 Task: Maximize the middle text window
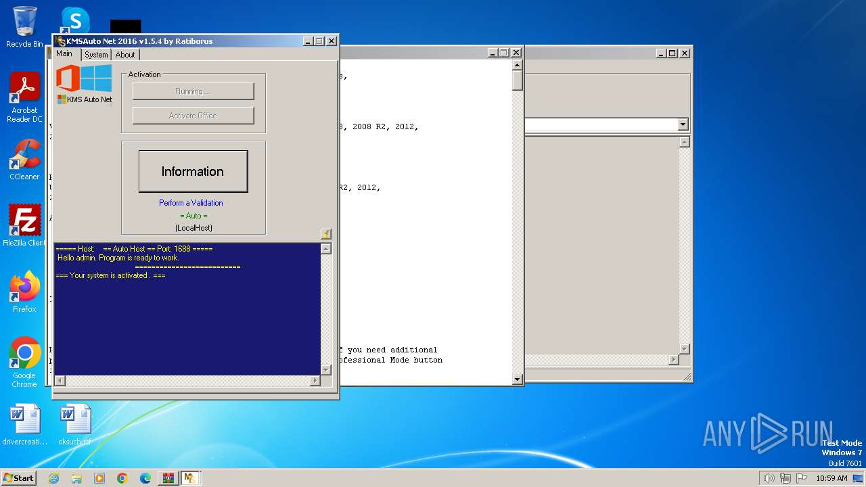click(504, 53)
